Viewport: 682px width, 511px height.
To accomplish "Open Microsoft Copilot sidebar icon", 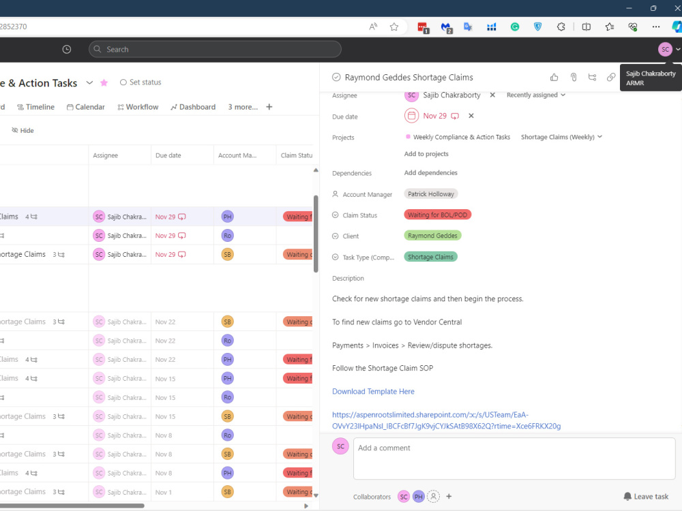I will pos(677,27).
